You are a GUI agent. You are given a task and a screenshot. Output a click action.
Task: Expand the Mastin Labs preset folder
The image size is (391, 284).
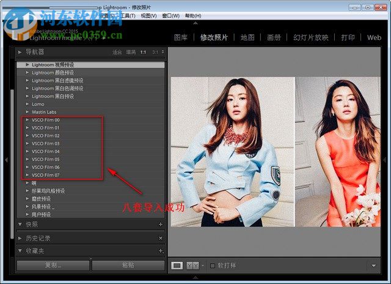(27, 112)
